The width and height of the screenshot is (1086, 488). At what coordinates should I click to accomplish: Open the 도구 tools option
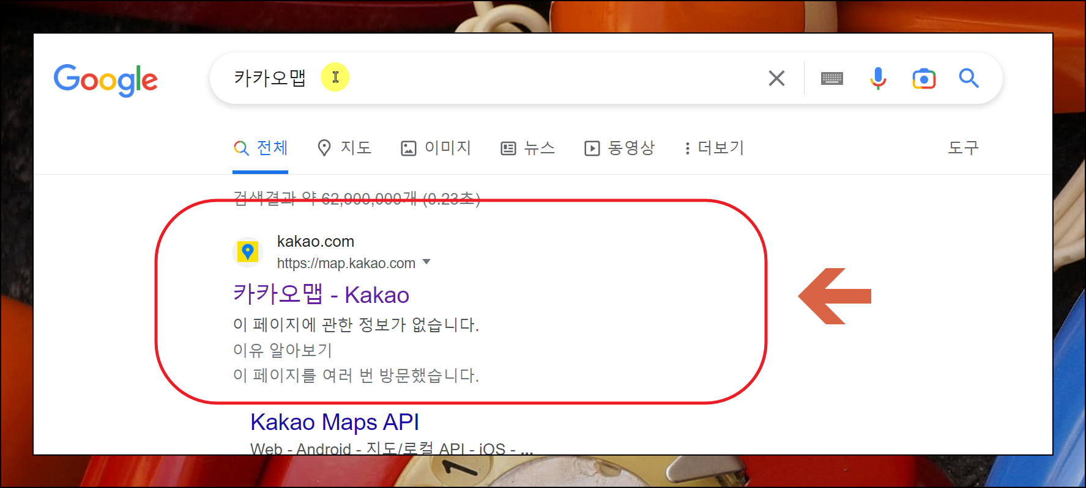tap(963, 148)
